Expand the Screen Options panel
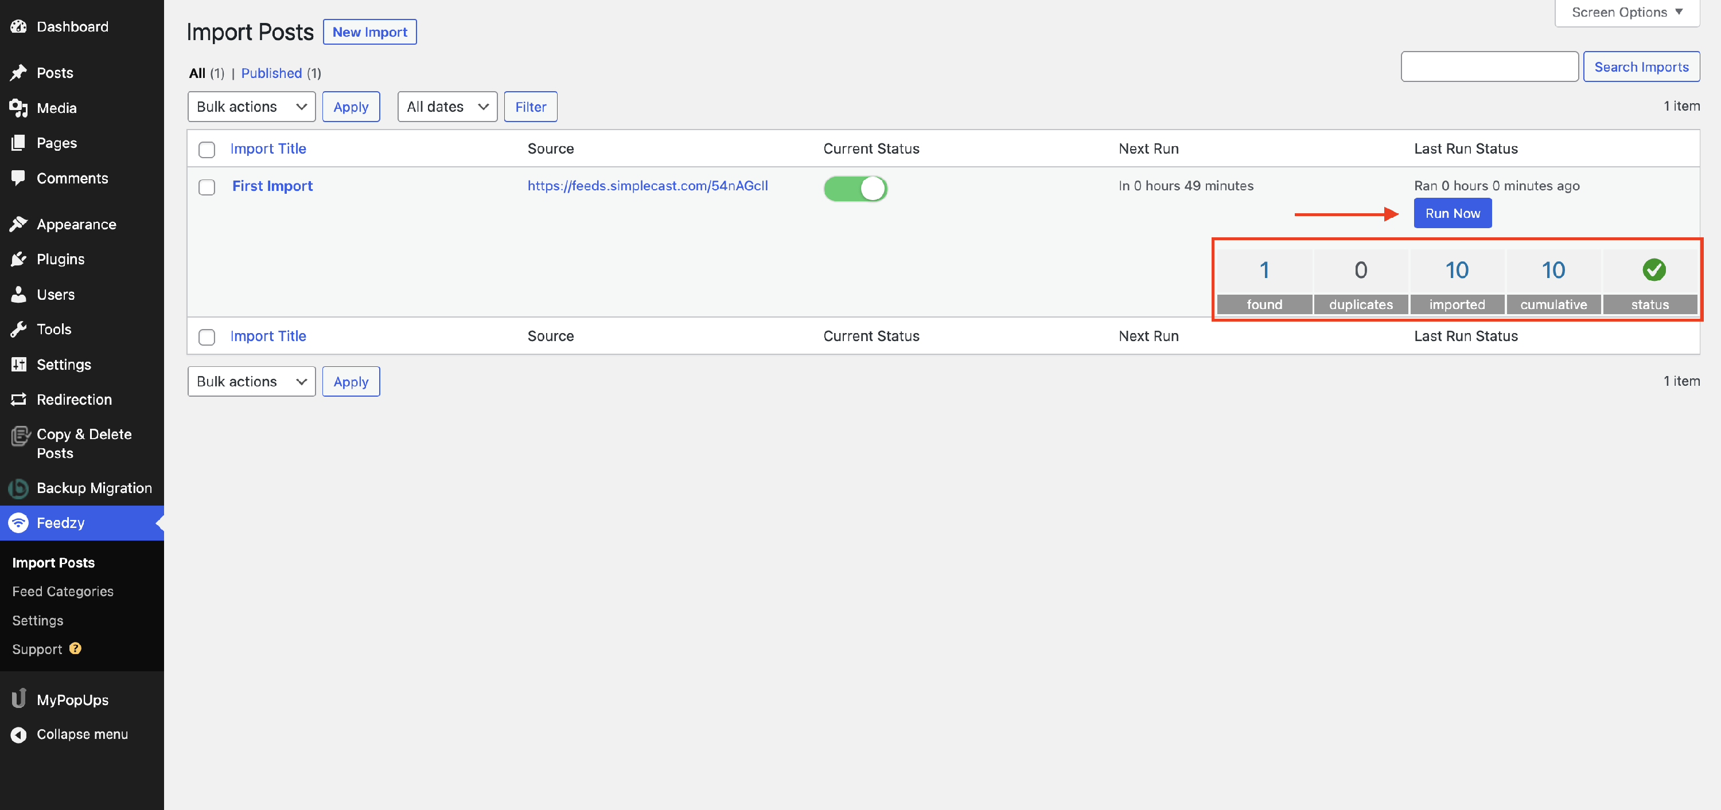 (x=1626, y=13)
